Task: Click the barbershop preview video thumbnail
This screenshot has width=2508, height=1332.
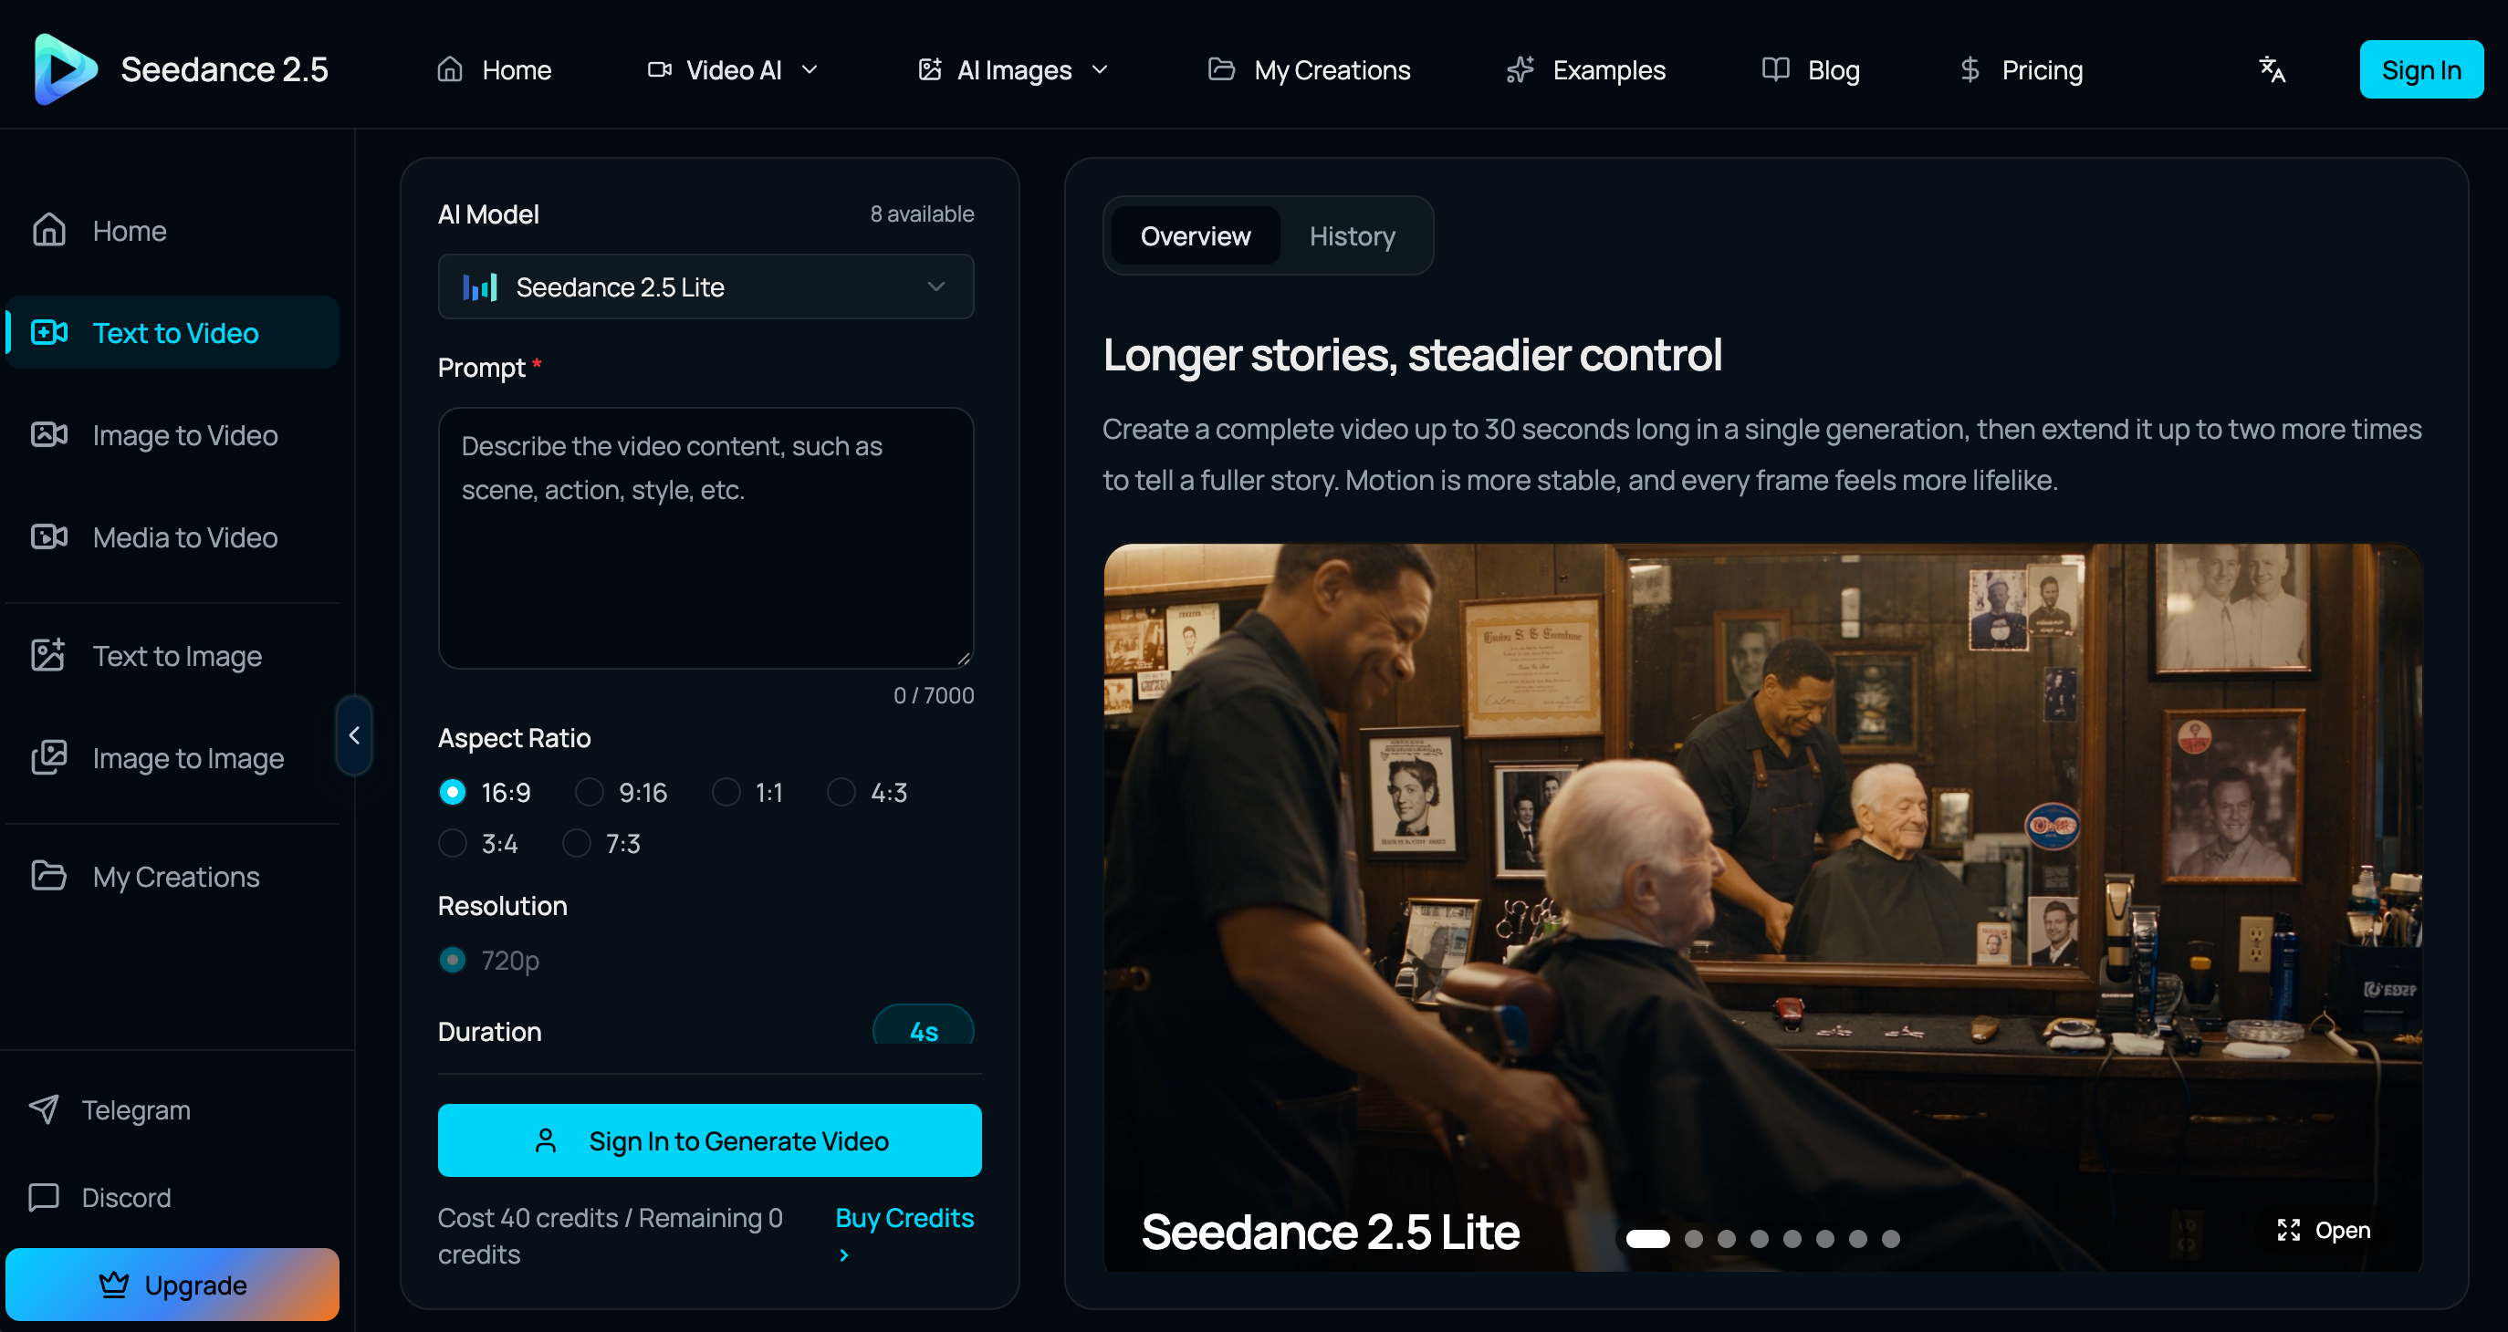Action: (x=1763, y=907)
